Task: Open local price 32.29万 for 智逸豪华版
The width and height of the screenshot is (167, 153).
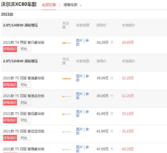Action: 128,78
